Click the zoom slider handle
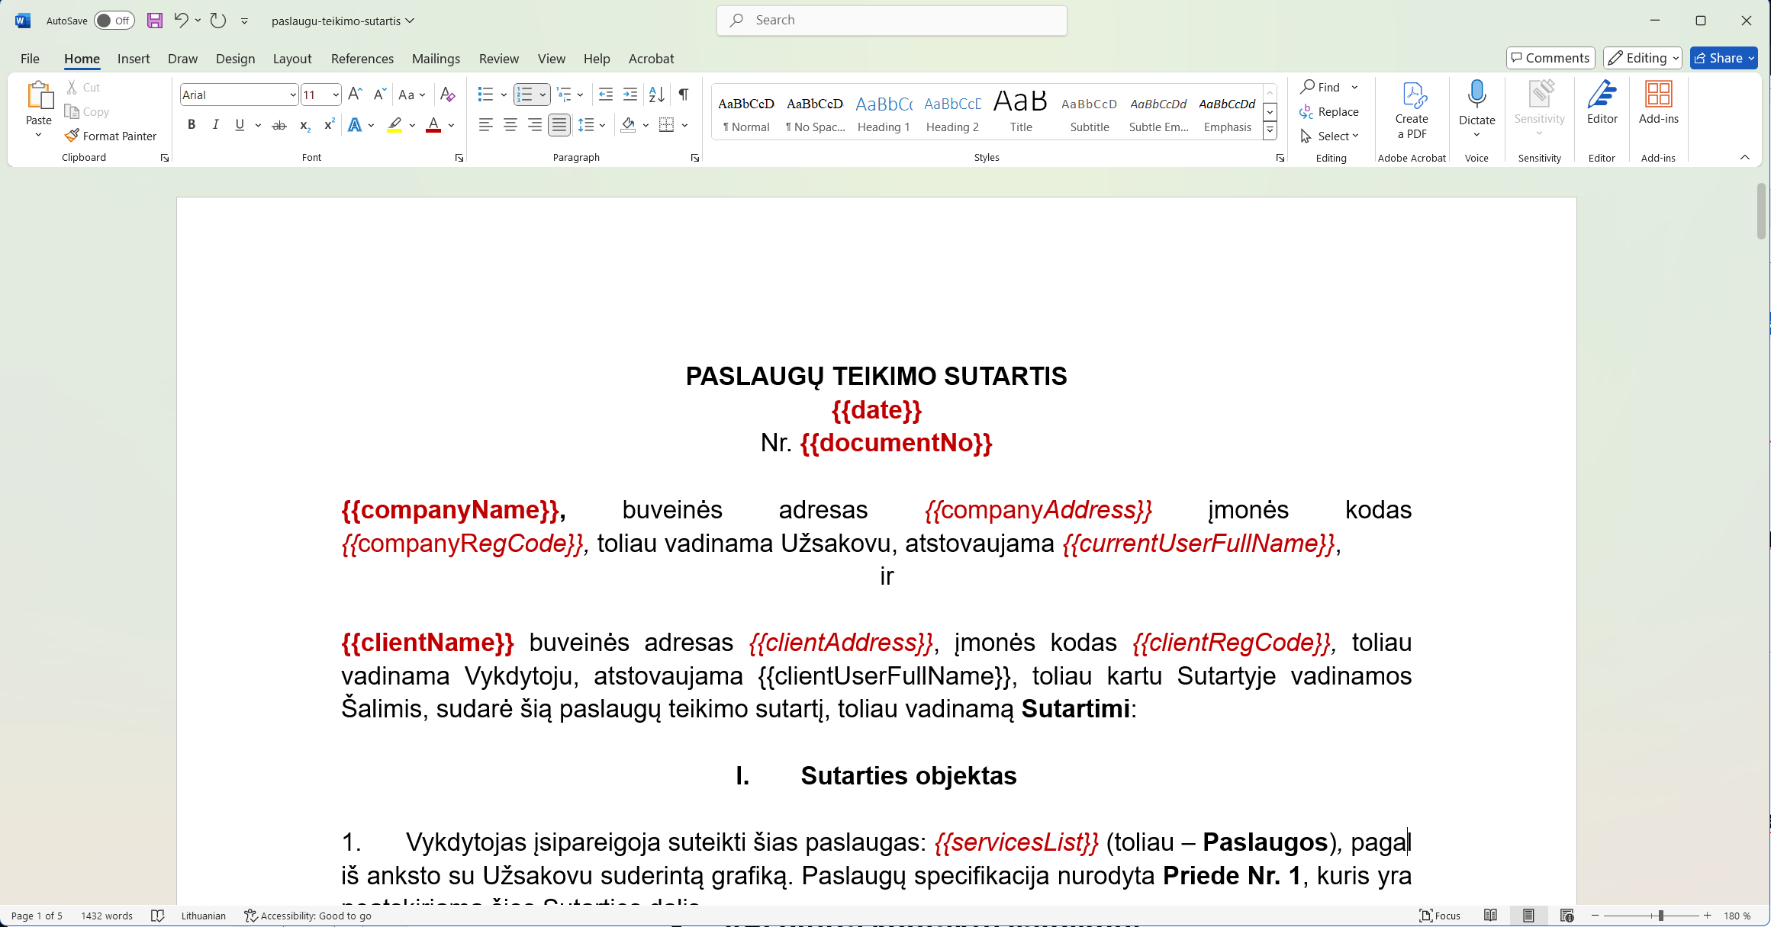Image resolution: width=1771 pixels, height=927 pixels. (x=1660, y=916)
